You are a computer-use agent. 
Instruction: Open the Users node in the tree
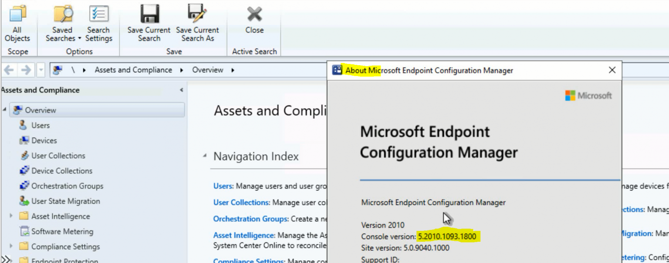41,125
